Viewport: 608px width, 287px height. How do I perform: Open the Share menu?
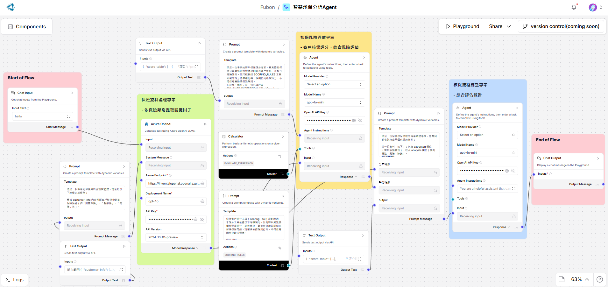tap(499, 26)
